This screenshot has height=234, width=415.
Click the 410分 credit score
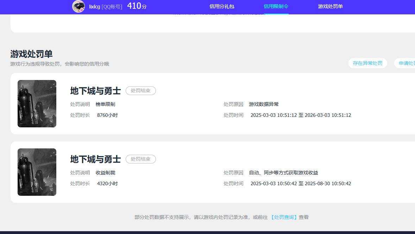137,6
